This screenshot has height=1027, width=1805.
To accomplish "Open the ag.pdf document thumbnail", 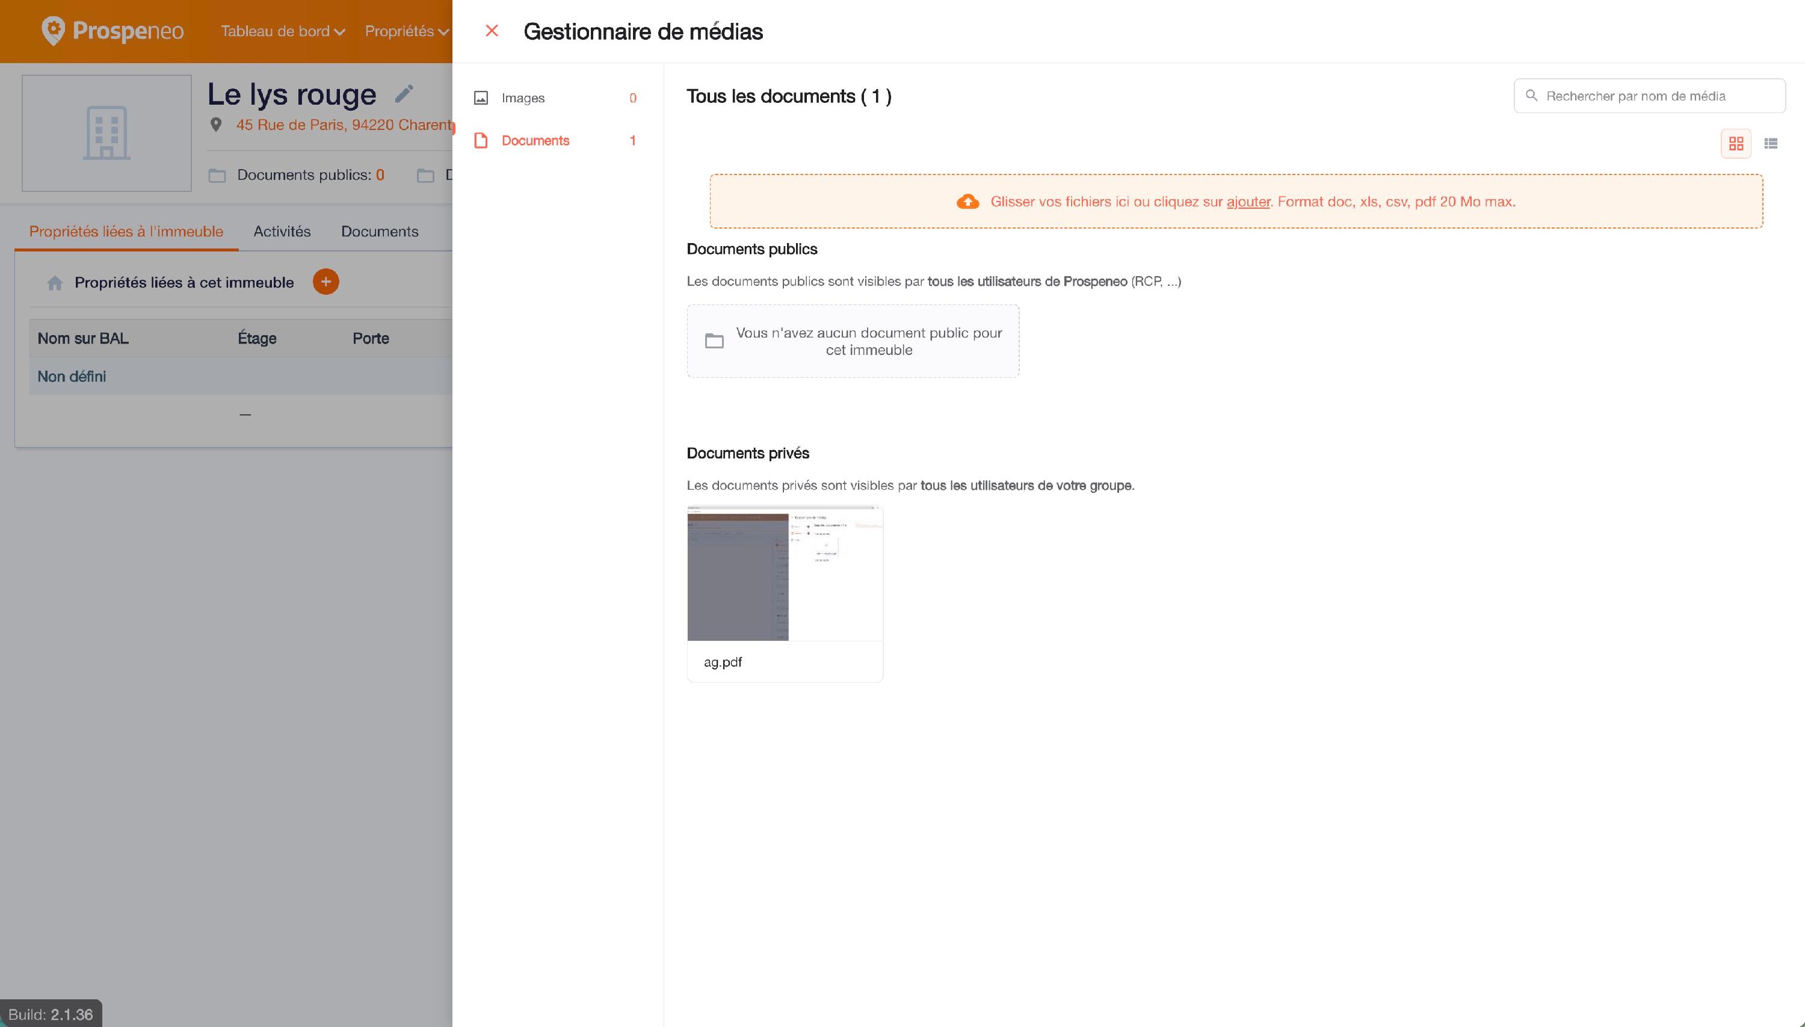I will (785, 573).
